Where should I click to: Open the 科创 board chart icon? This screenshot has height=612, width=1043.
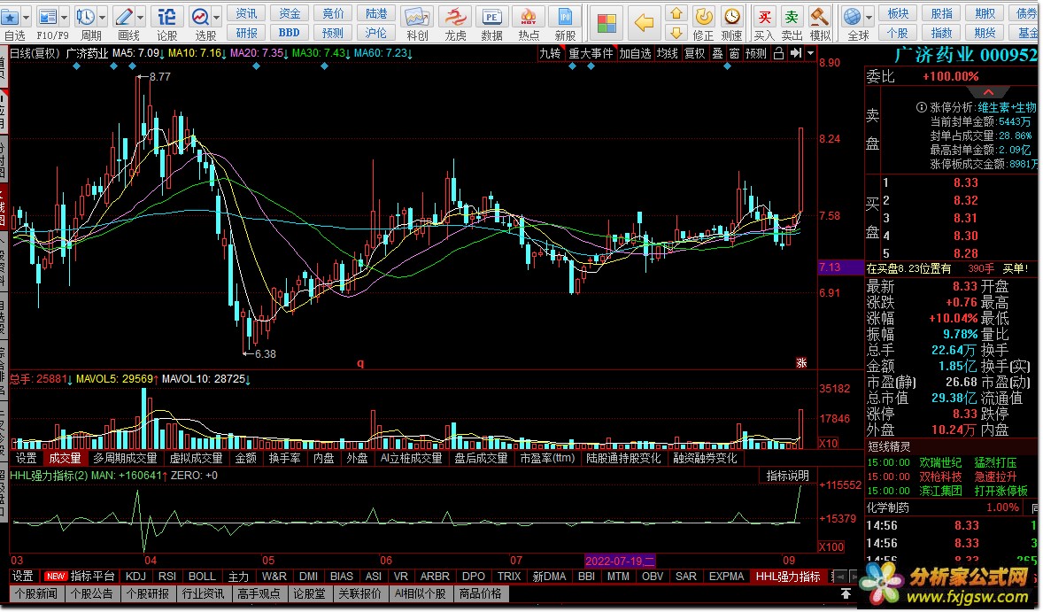click(x=417, y=17)
